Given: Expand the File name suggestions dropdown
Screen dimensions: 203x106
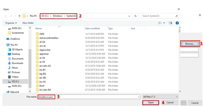Looking at the screenshot, I should [138, 97].
